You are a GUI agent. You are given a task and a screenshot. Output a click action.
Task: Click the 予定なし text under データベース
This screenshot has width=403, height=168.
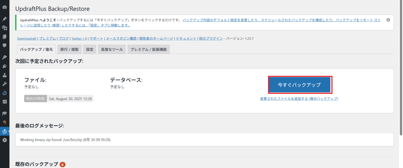pyautogui.click(x=117, y=87)
